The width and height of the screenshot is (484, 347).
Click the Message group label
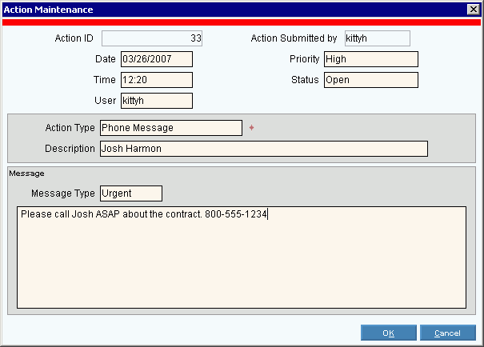(x=26, y=173)
